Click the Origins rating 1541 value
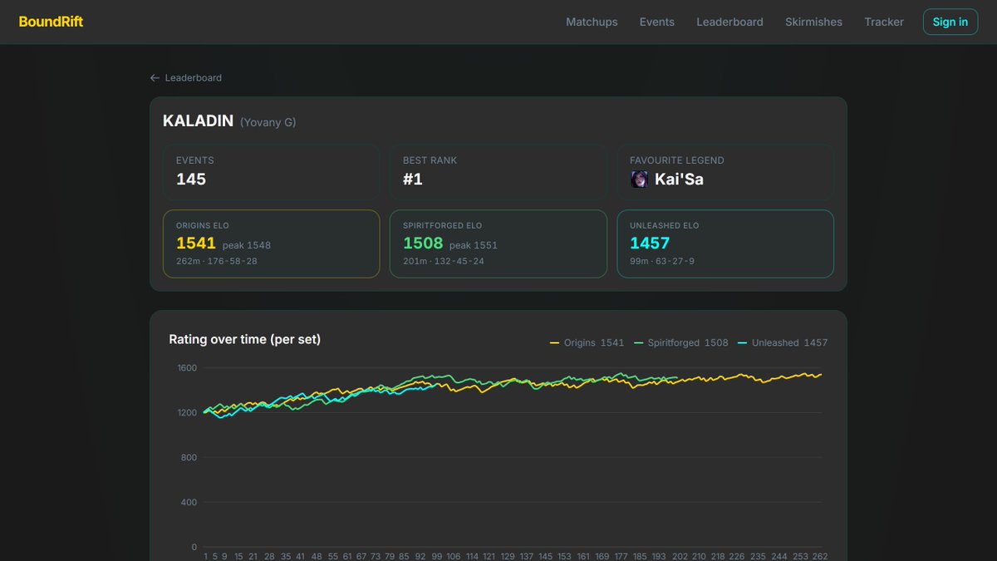 tap(196, 244)
